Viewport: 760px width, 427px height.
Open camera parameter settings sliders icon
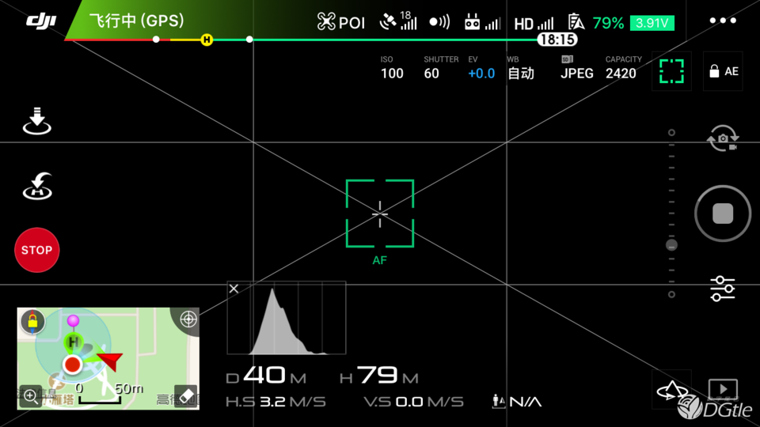click(722, 289)
